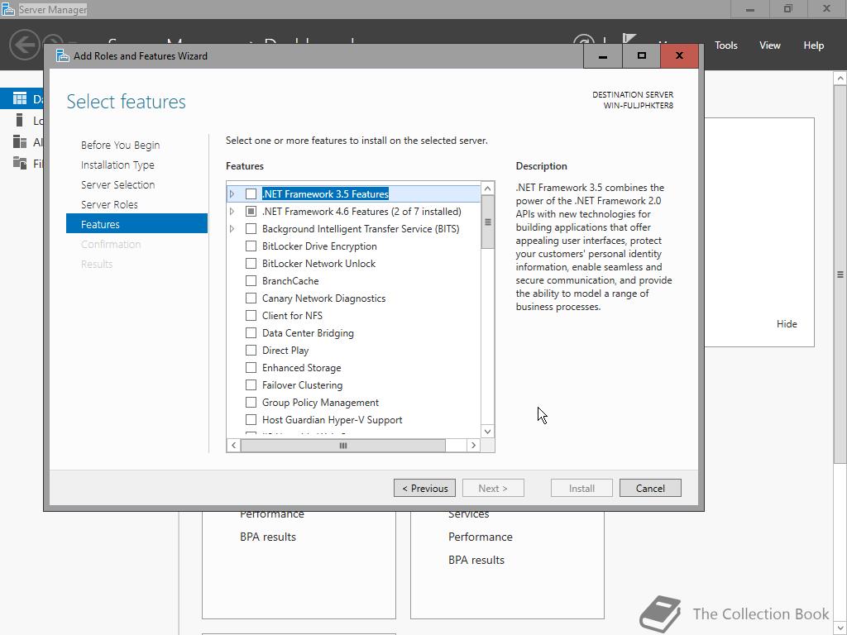This screenshot has height=635, width=847.
Task: Expand .NET Framework 4.6 Features node
Action: [232, 211]
